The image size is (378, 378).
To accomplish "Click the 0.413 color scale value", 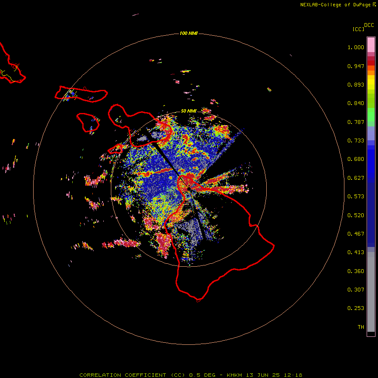I will pos(356,252).
